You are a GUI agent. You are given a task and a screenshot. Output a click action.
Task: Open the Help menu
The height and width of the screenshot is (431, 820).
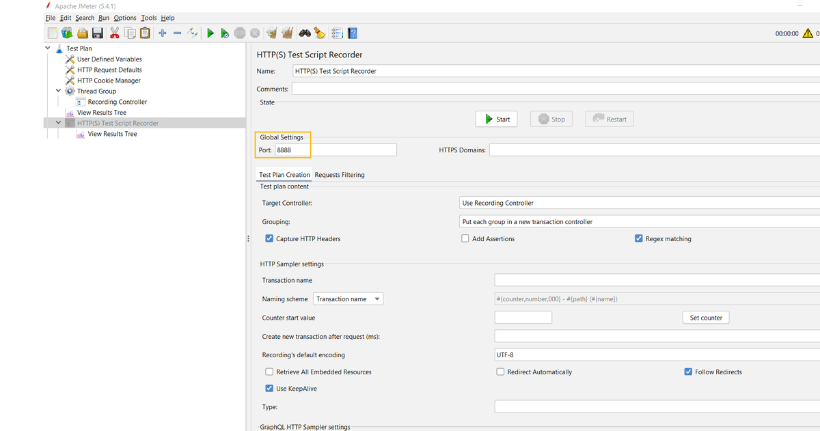167,18
